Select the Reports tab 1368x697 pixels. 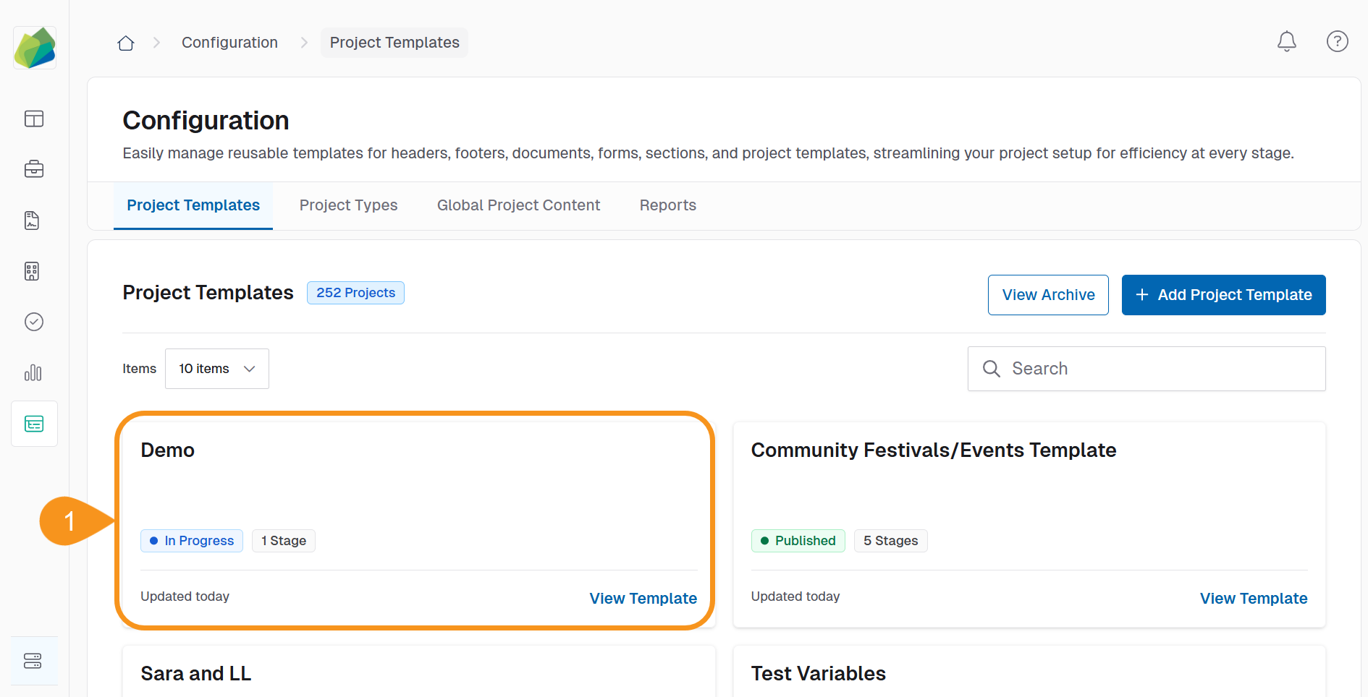coord(667,205)
